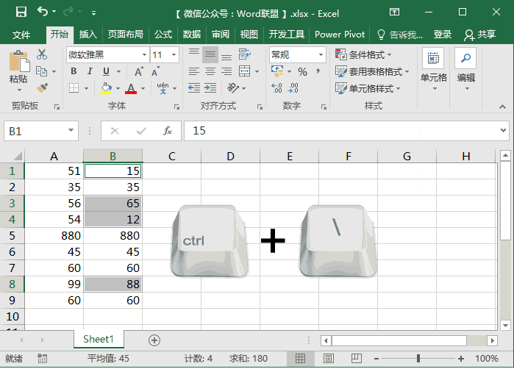Select the Format Painter brush
The height and width of the screenshot is (369, 514).
[x=42, y=88]
